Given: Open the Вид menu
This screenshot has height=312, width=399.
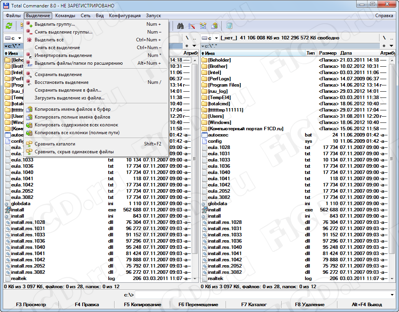Looking at the screenshot, I should [100, 16].
